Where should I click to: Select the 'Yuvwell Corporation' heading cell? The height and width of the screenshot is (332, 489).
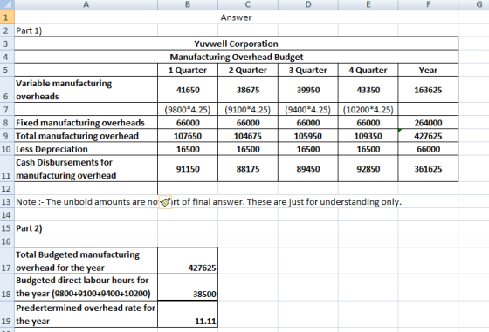pos(237,44)
